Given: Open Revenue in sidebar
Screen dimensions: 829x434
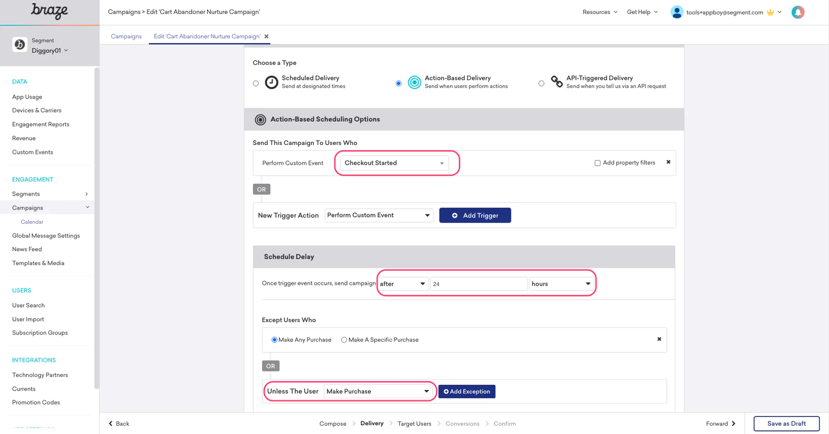Looking at the screenshot, I should click(24, 138).
